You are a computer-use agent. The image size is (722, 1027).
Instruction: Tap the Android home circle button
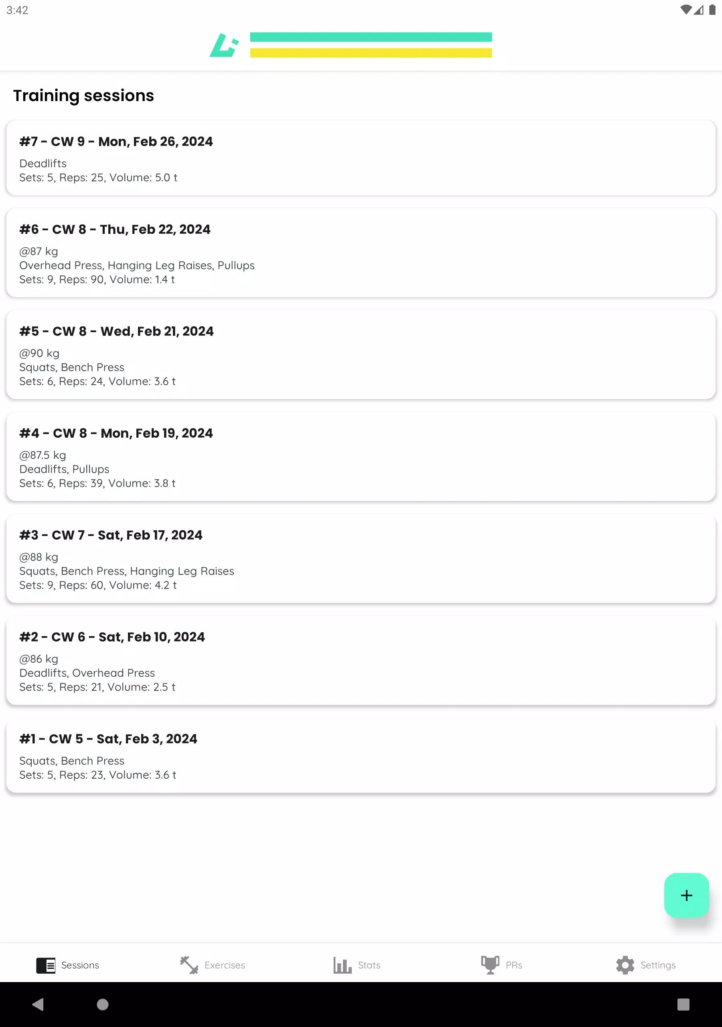click(102, 1004)
